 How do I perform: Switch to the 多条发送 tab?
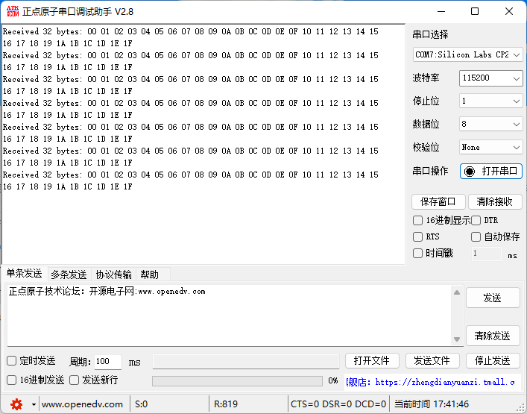pyautogui.click(x=69, y=275)
